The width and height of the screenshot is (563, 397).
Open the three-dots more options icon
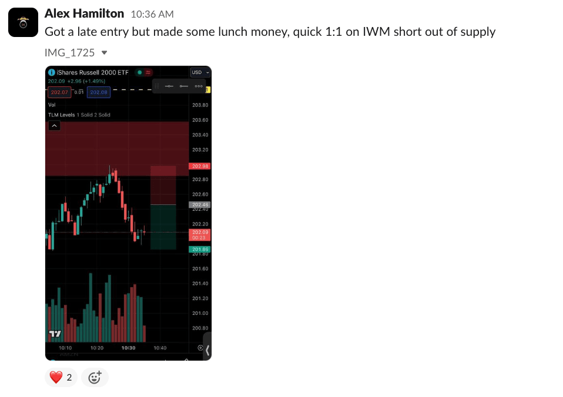[199, 86]
